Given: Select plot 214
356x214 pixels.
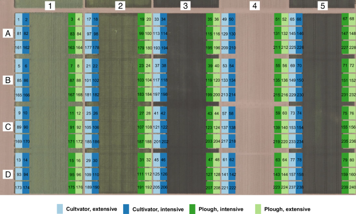Looking at the screenshot, I should 232,95.
